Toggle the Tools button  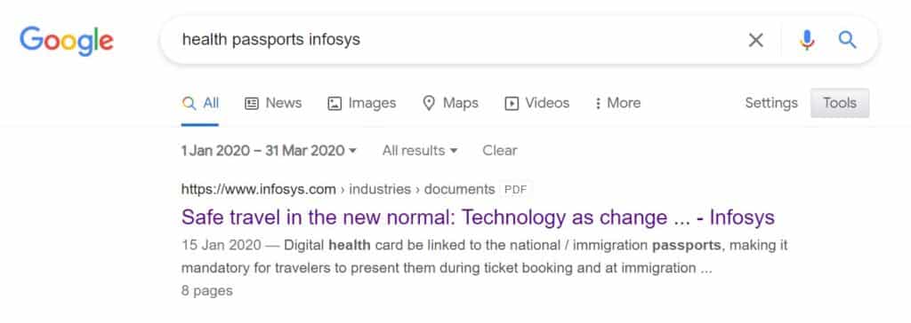(x=840, y=103)
